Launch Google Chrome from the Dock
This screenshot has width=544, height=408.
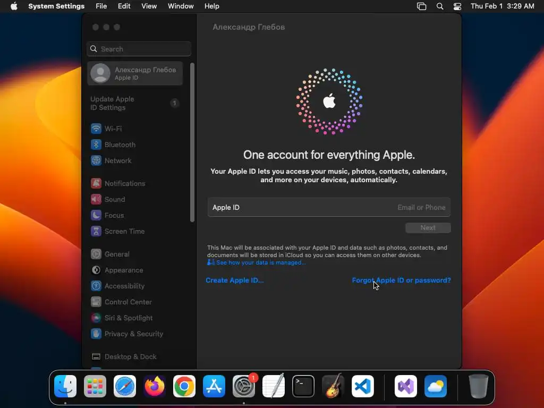184,386
